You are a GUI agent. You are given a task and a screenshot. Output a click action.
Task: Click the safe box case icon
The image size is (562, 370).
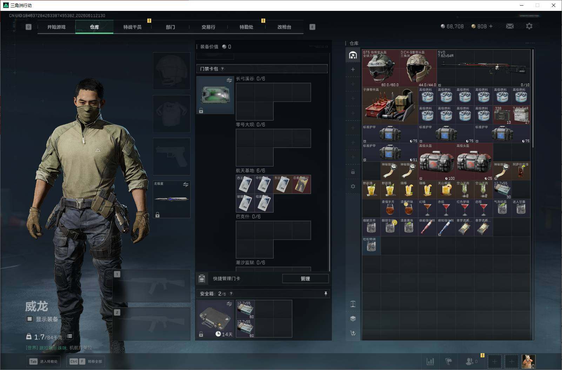[x=215, y=318]
